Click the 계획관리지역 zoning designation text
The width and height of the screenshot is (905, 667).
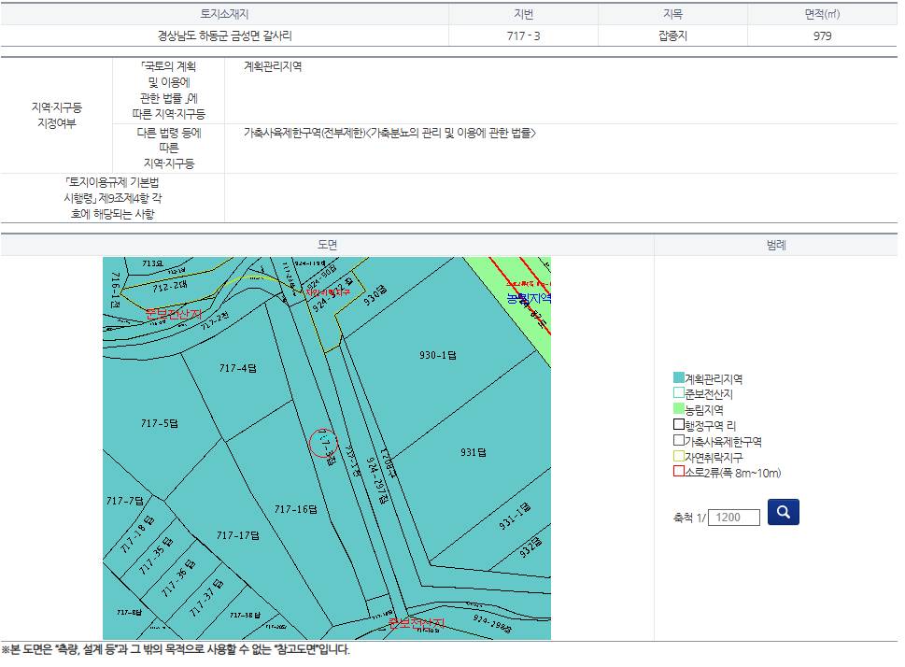[273, 66]
